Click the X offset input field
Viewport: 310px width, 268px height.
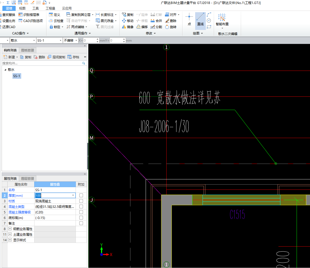[90, 40]
